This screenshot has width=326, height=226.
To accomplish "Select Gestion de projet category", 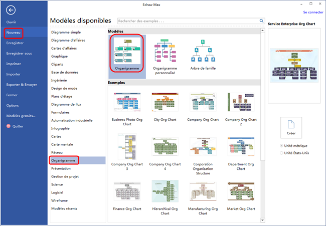I will point(65,176).
